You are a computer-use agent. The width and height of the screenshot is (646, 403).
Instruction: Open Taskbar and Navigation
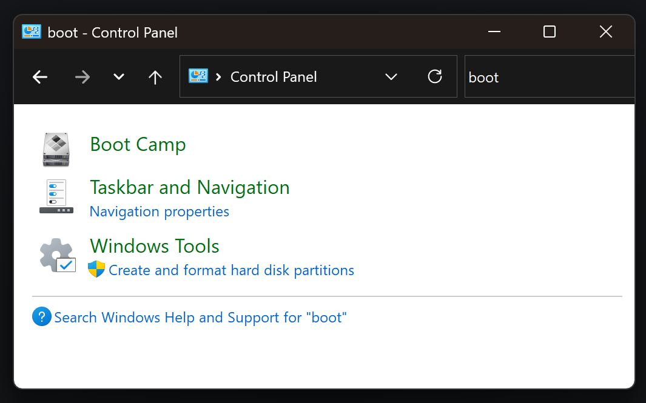pos(189,187)
